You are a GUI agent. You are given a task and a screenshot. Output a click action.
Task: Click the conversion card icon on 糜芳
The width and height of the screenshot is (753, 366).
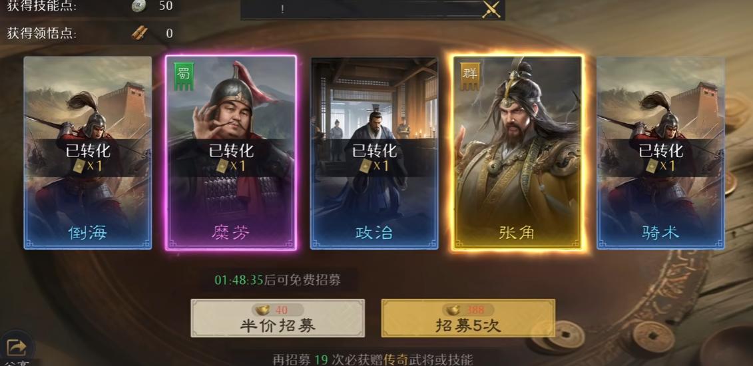[x=222, y=166]
